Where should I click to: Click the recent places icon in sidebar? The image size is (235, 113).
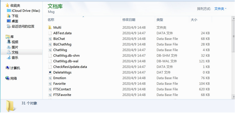coord(9,26)
